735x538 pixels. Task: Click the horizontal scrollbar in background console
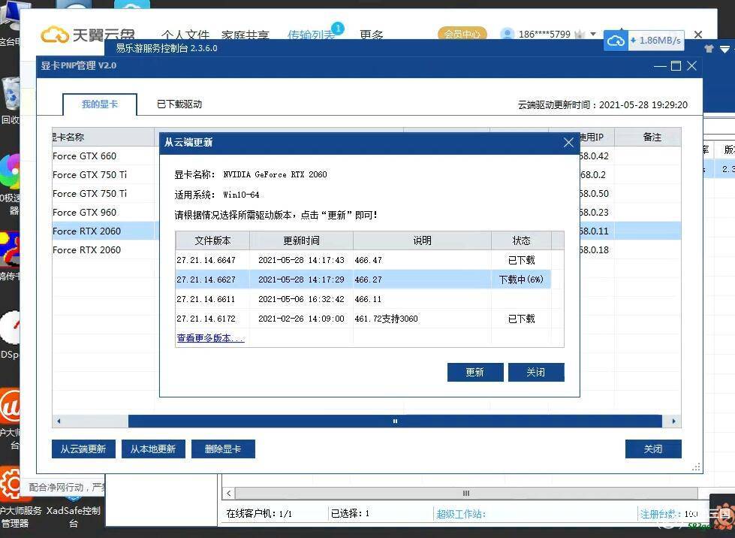[466, 493]
